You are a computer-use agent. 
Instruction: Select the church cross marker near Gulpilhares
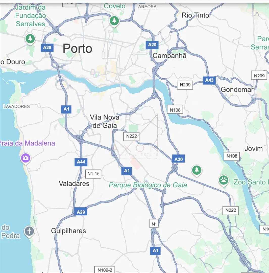(x=29, y=231)
